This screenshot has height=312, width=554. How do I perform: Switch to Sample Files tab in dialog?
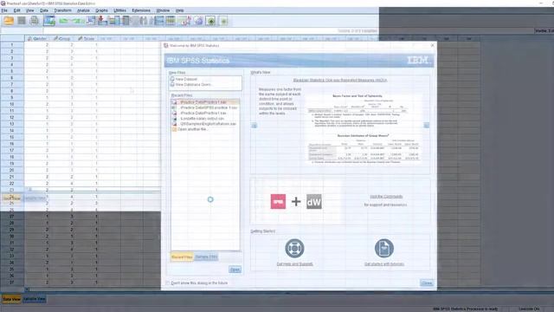pos(206,257)
